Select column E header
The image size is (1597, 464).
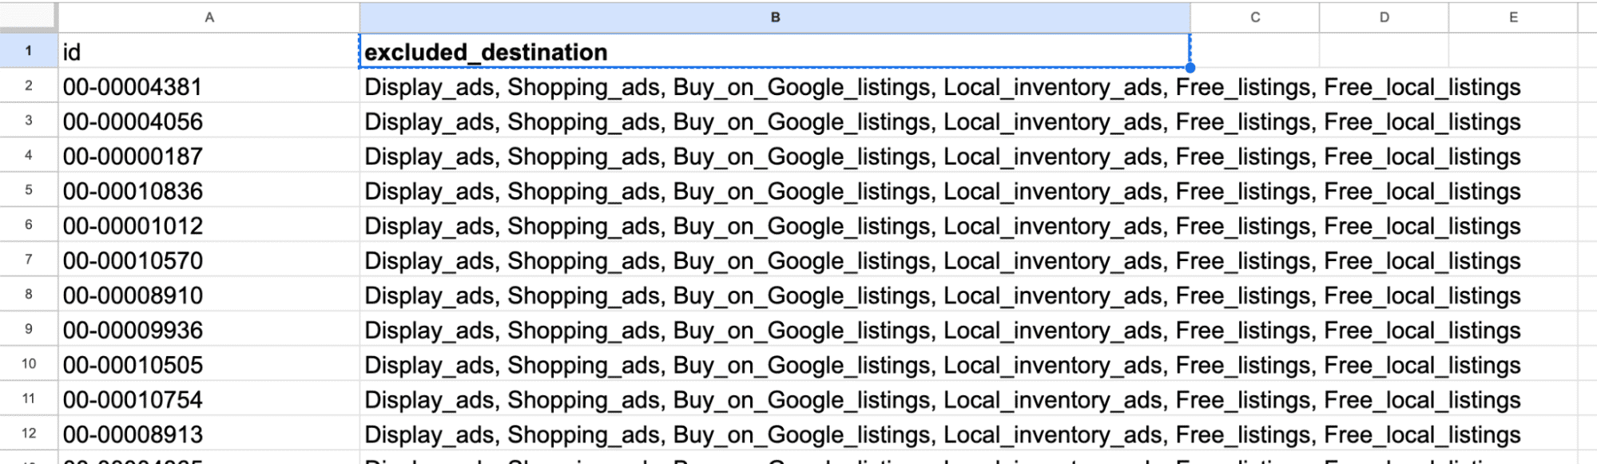pos(1513,17)
